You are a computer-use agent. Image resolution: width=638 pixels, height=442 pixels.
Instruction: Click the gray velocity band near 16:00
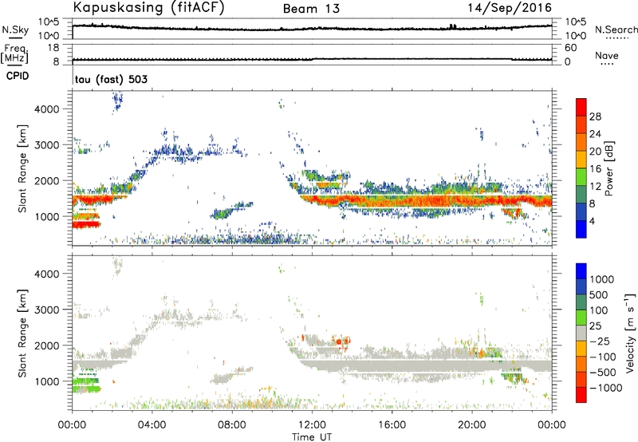[x=392, y=365]
